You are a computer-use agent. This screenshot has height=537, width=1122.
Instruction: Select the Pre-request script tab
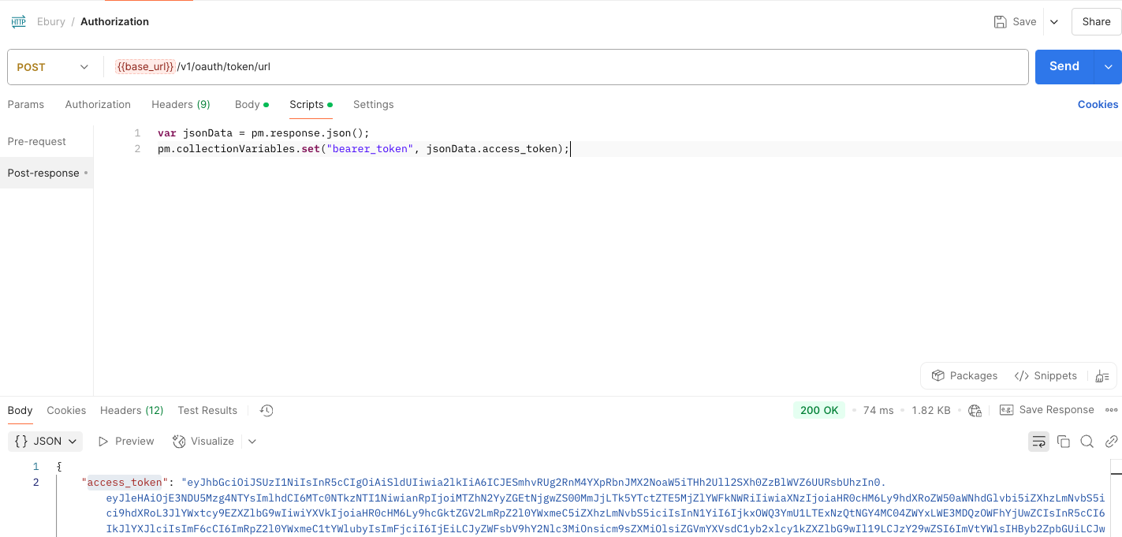tap(36, 141)
